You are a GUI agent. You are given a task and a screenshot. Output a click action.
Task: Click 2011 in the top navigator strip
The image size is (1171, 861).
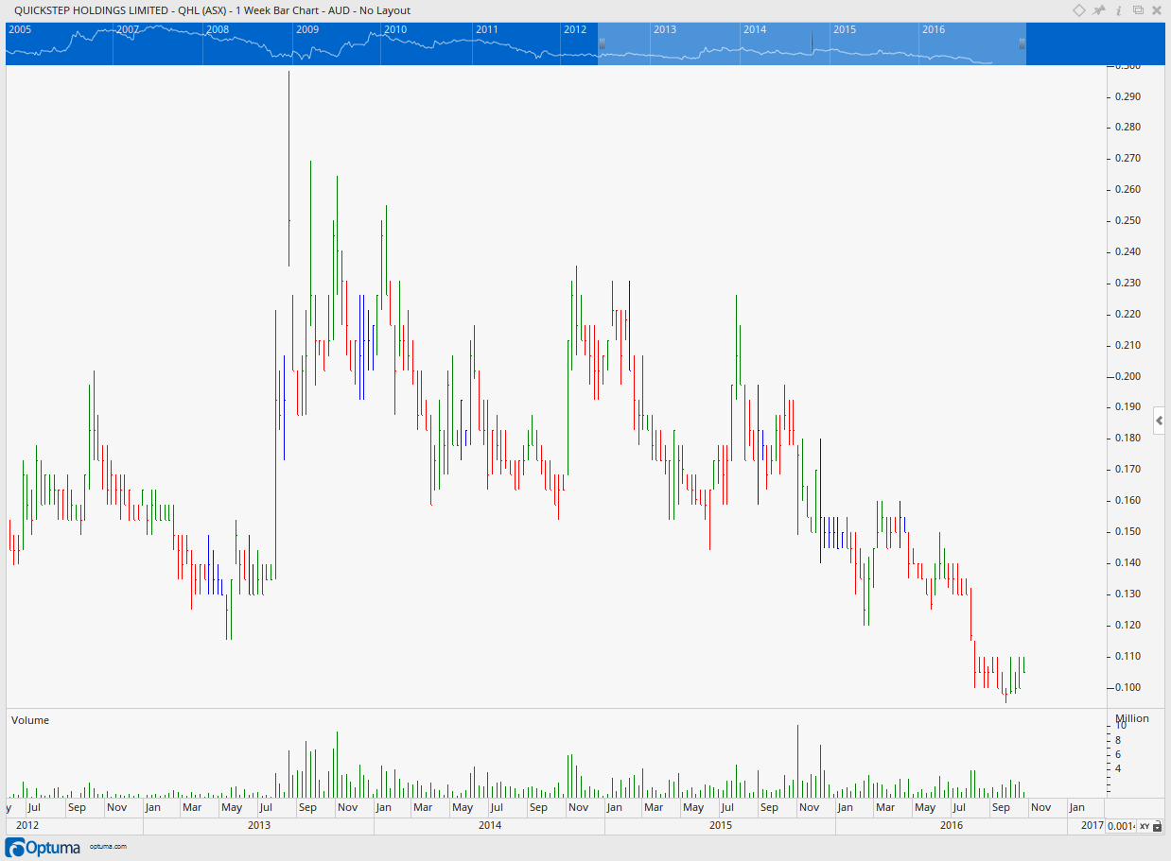pos(486,29)
